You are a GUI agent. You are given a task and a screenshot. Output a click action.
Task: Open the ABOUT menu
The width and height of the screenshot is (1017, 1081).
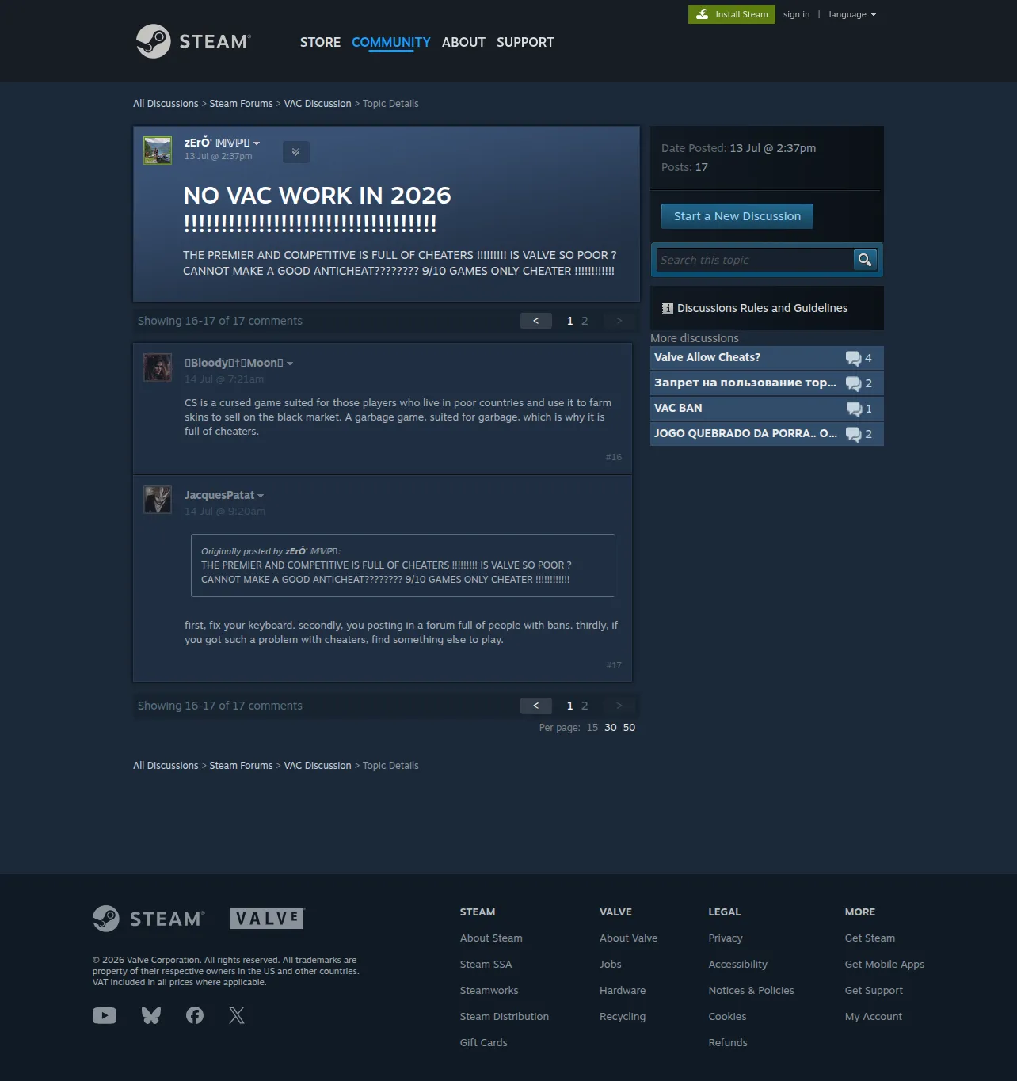tap(463, 42)
